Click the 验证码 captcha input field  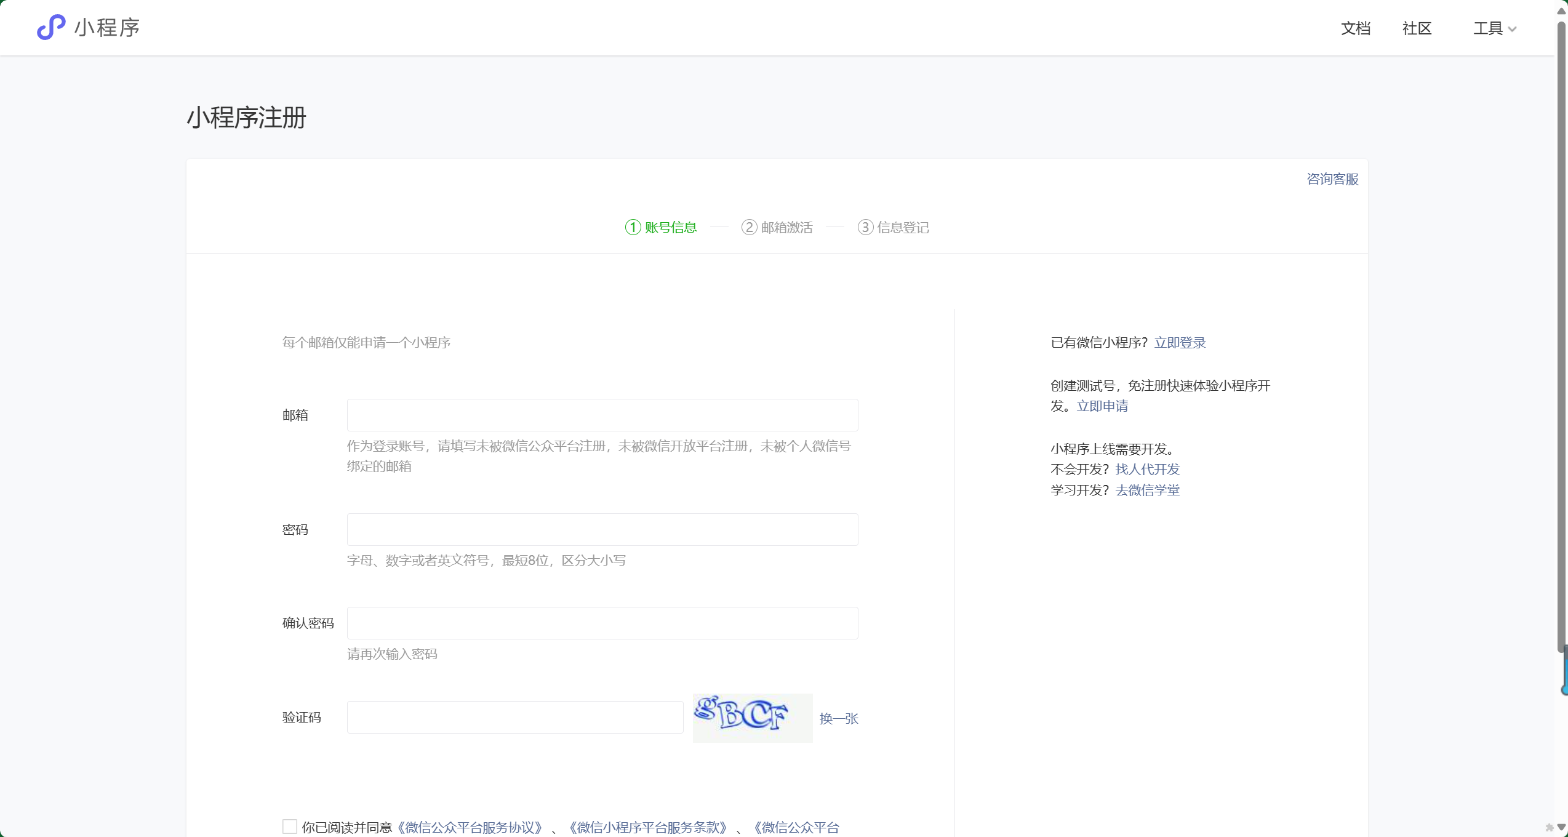pos(514,717)
